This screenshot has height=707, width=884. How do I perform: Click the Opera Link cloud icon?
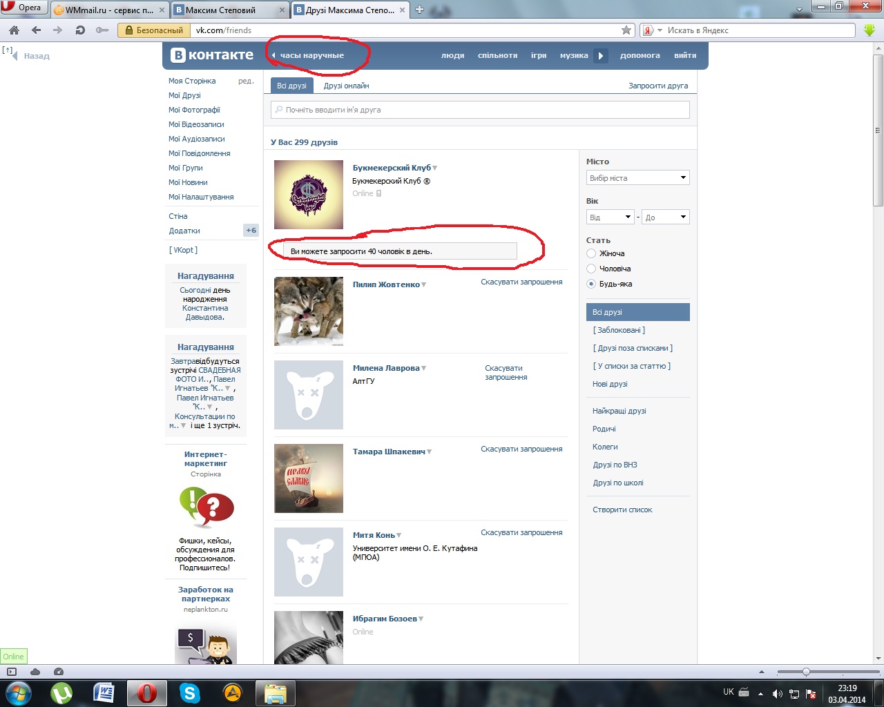click(35, 672)
